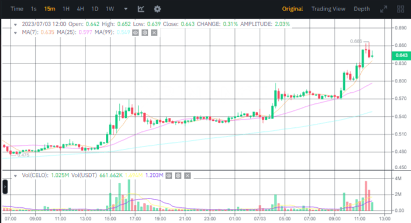Open more intervals dropdown arrow
The width and height of the screenshot is (411, 223).
(x=126, y=9)
